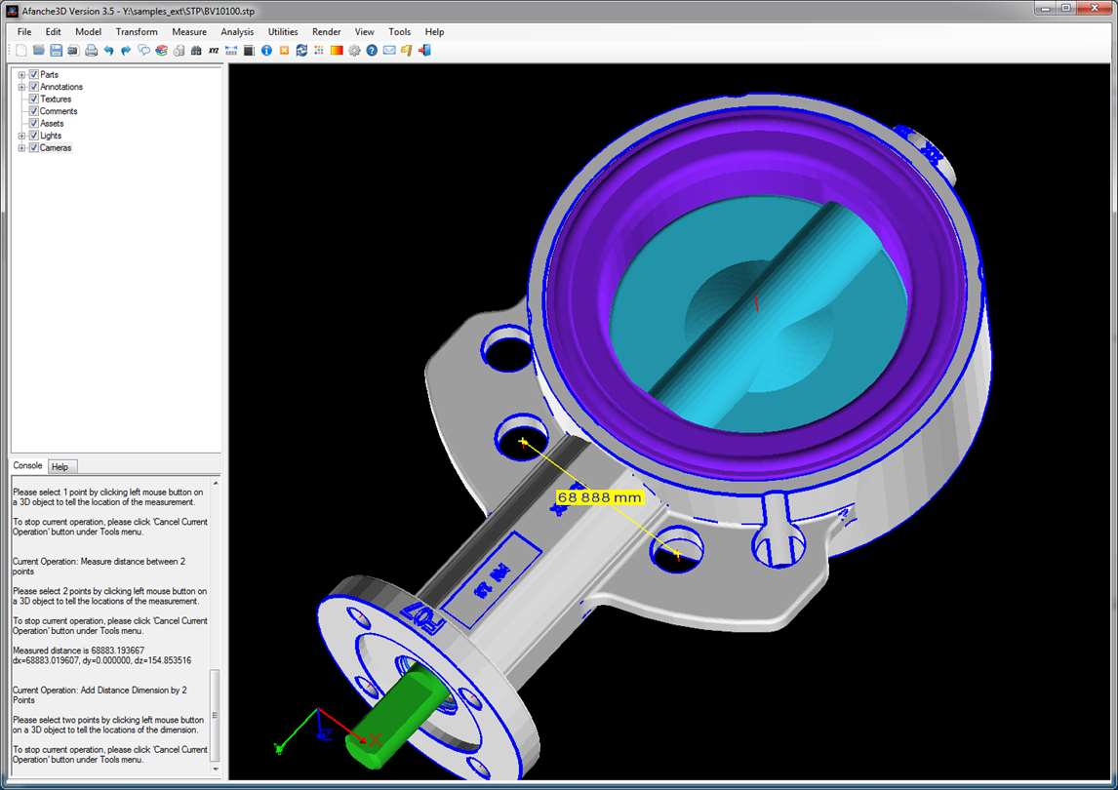The image size is (1118, 790).
Task: Click the 'Measured distance is 68883.193667' line
Action: click(x=78, y=651)
